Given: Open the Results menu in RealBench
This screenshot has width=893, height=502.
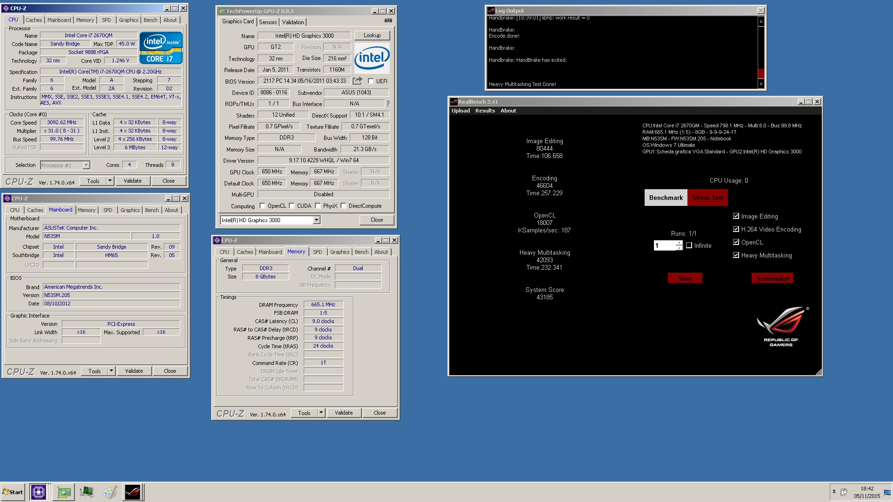Looking at the screenshot, I should pyautogui.click(x=485, y=111).
